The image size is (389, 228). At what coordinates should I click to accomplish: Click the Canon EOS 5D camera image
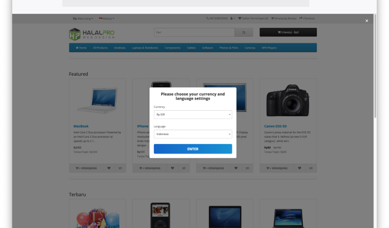click(288, 100)
